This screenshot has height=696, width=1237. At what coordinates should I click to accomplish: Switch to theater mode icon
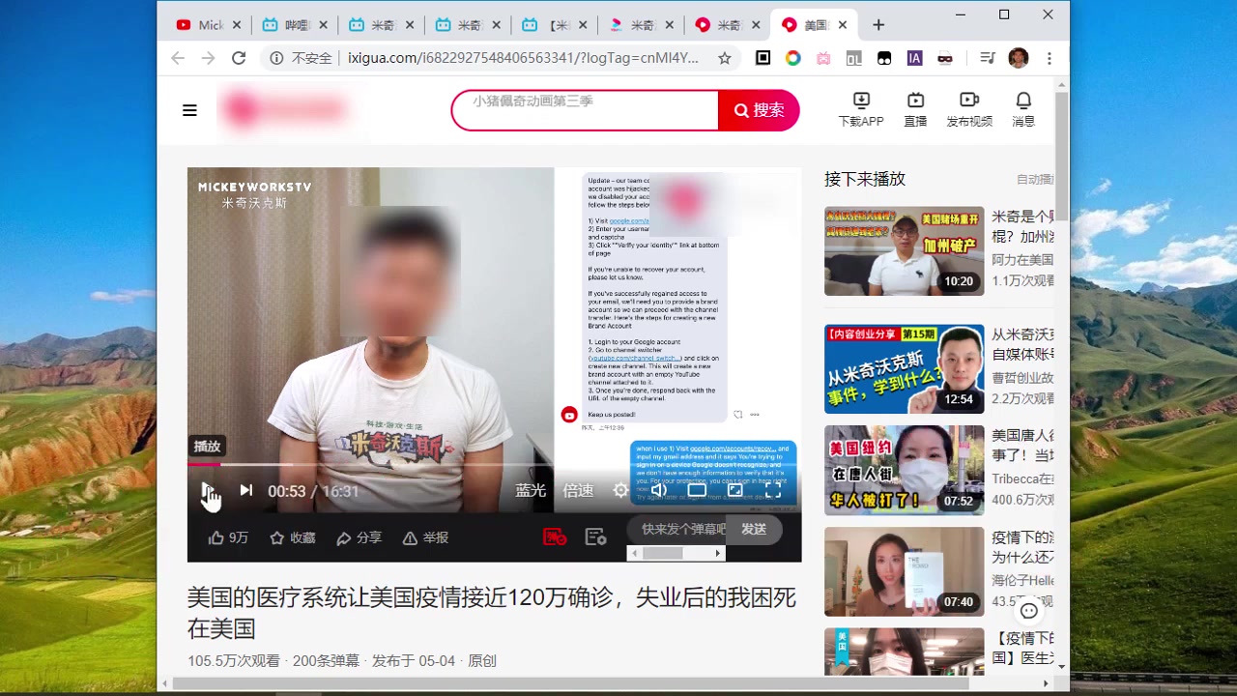697,491
